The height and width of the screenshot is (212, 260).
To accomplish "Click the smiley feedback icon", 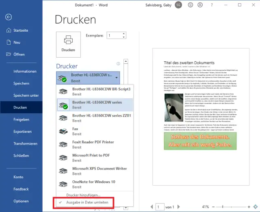I will [191, 5].
